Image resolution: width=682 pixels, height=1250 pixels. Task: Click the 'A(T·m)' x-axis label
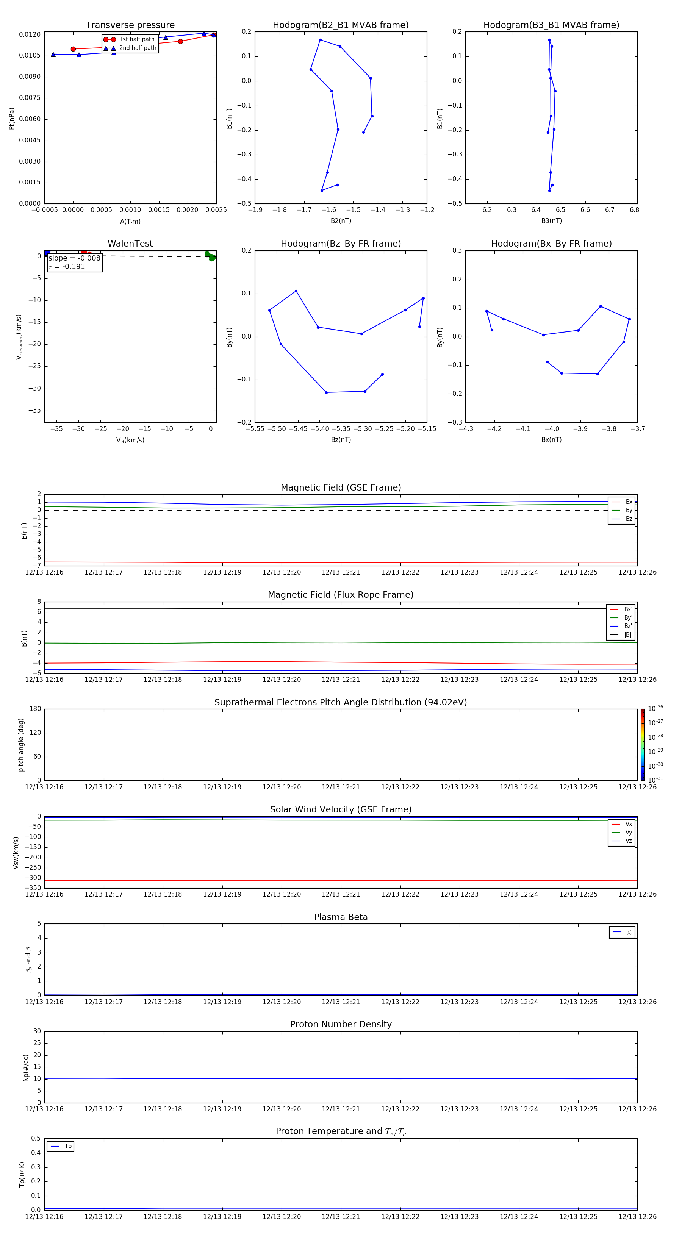coord(130,222)
